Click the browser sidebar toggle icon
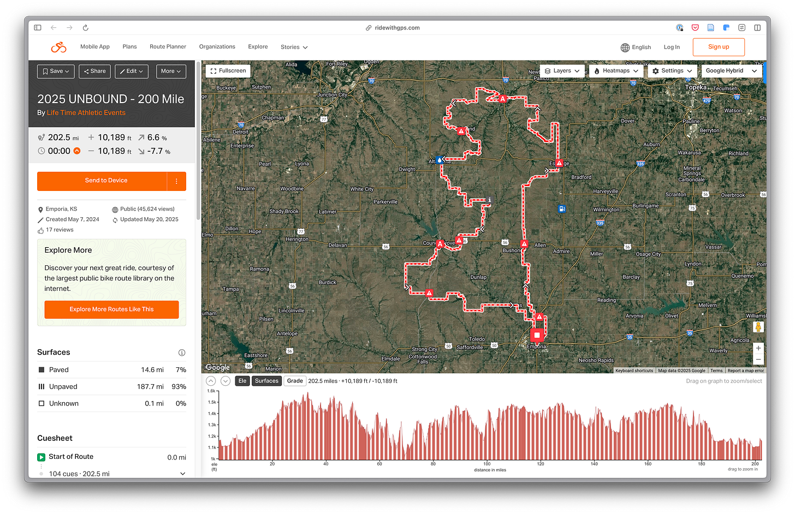Viewport: 795px width, 514px height. coord(38,27)
